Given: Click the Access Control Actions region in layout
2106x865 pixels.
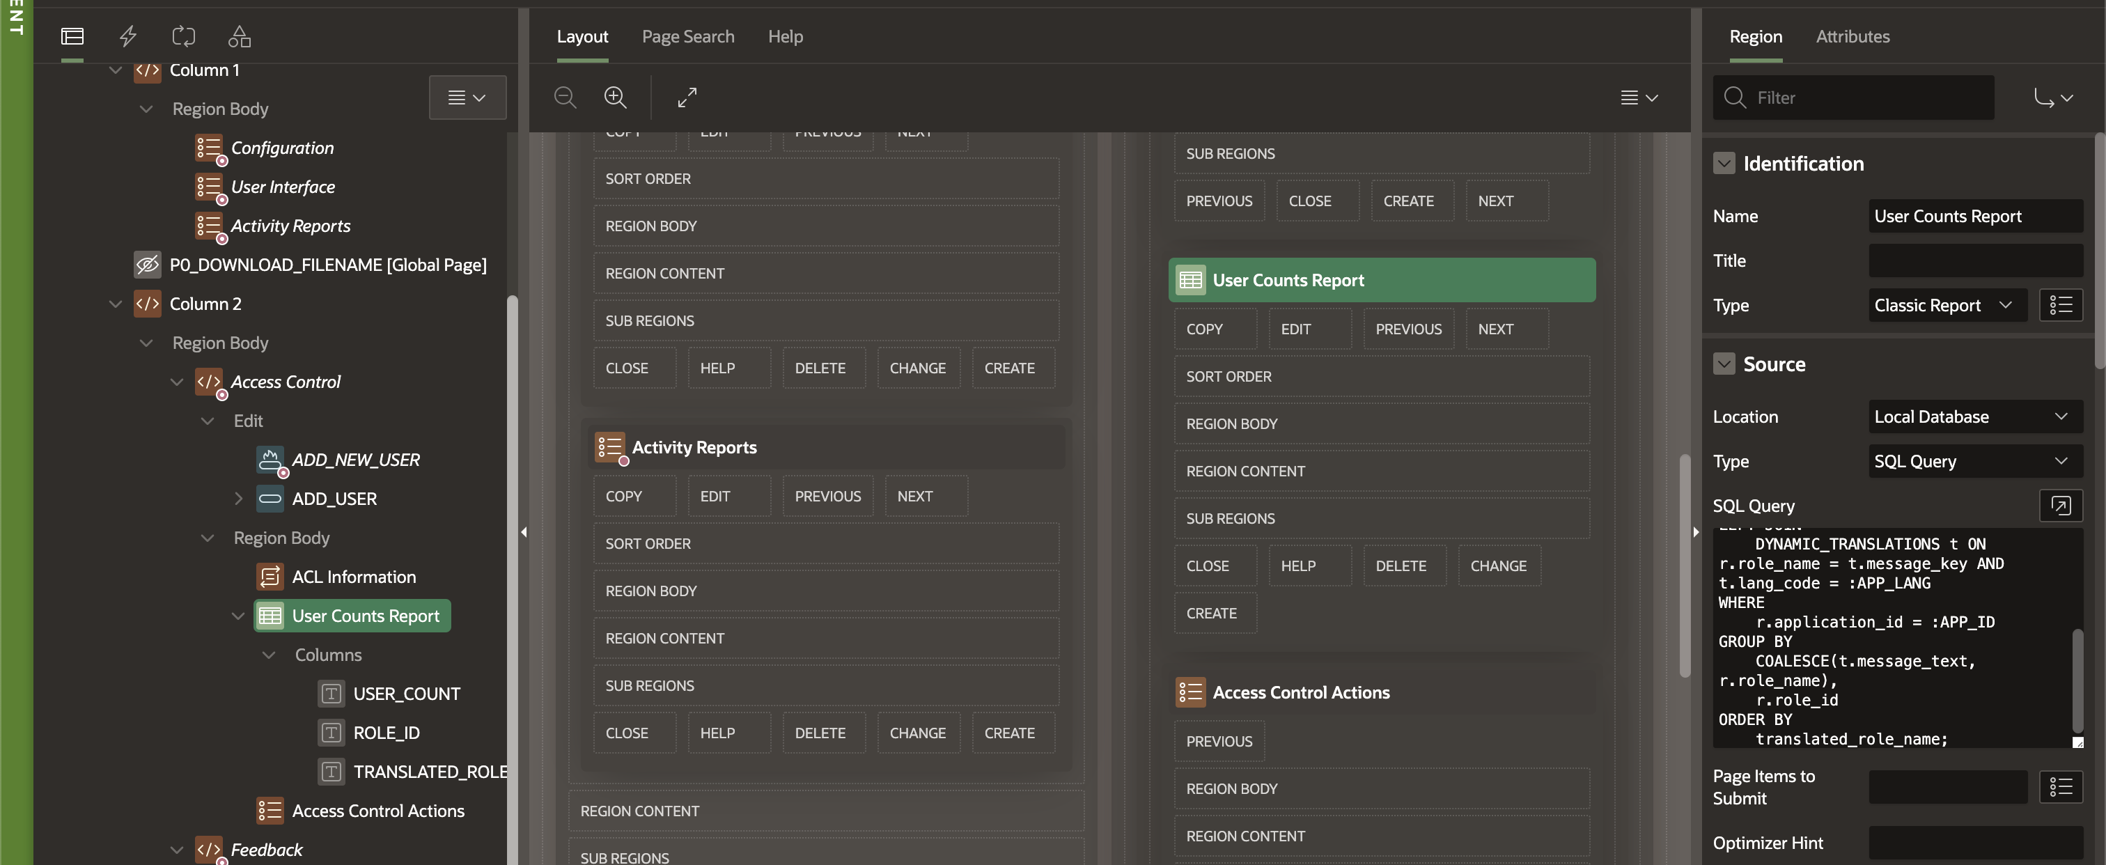Looking at the screenshot, I should click(1300, 692).
